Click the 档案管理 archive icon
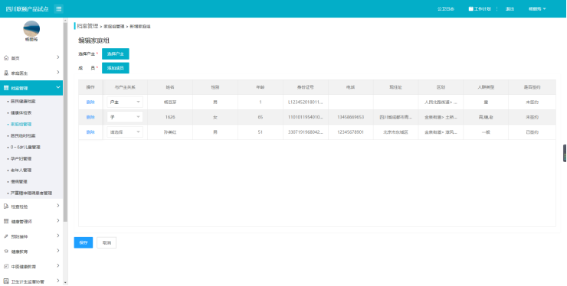Image resolution: width=567 pixels, height=286 pixels. tap(6, 88)
